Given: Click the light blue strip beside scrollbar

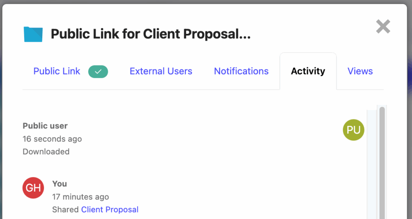Looking at the screenshot, I should [372, 161].
